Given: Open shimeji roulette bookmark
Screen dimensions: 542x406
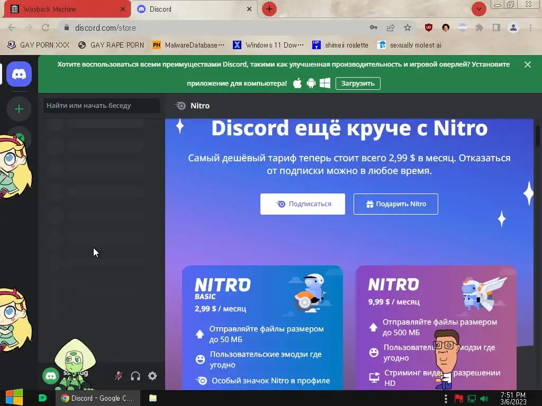Looking at the screenshot, I should tap(340, 45).
